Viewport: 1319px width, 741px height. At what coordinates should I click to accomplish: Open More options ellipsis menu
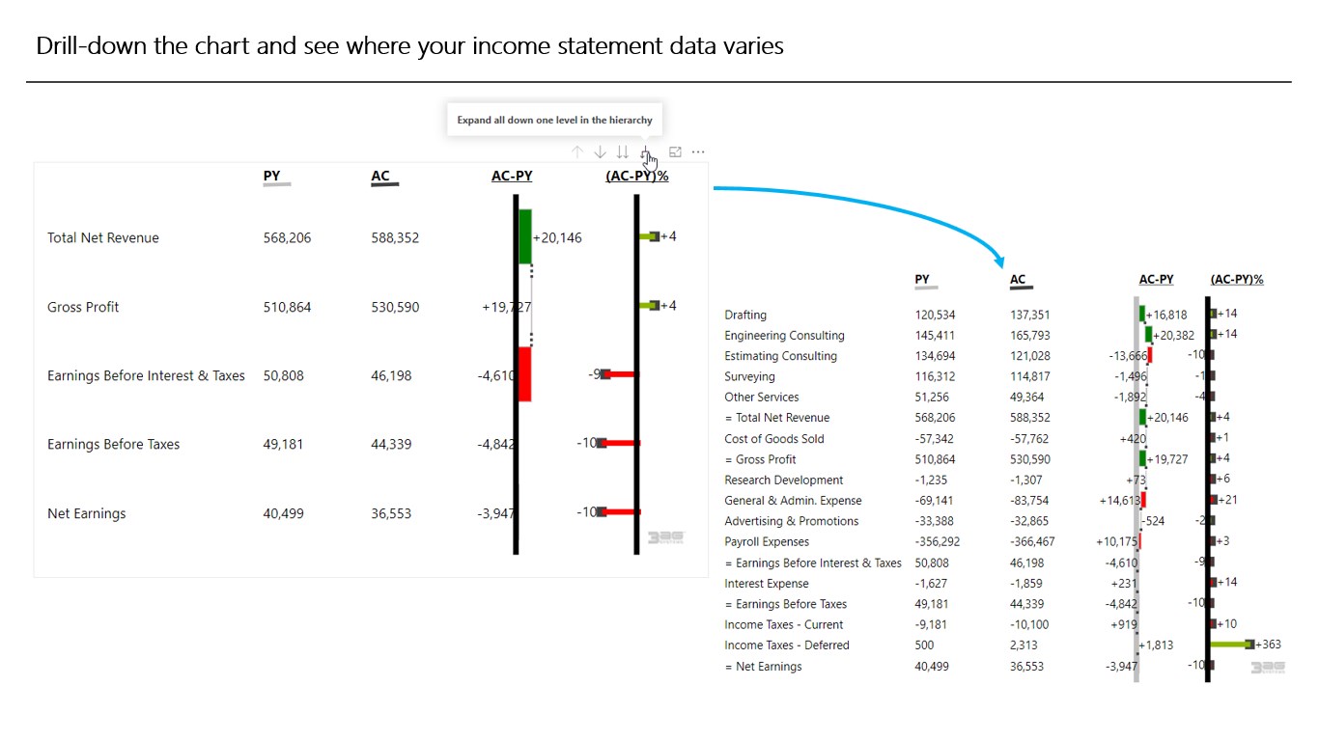coord(698,152)
